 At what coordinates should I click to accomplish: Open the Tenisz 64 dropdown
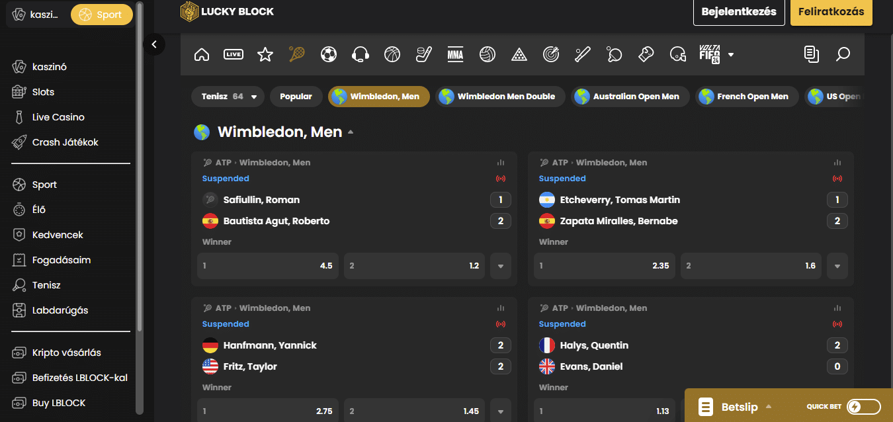[228, 97]
